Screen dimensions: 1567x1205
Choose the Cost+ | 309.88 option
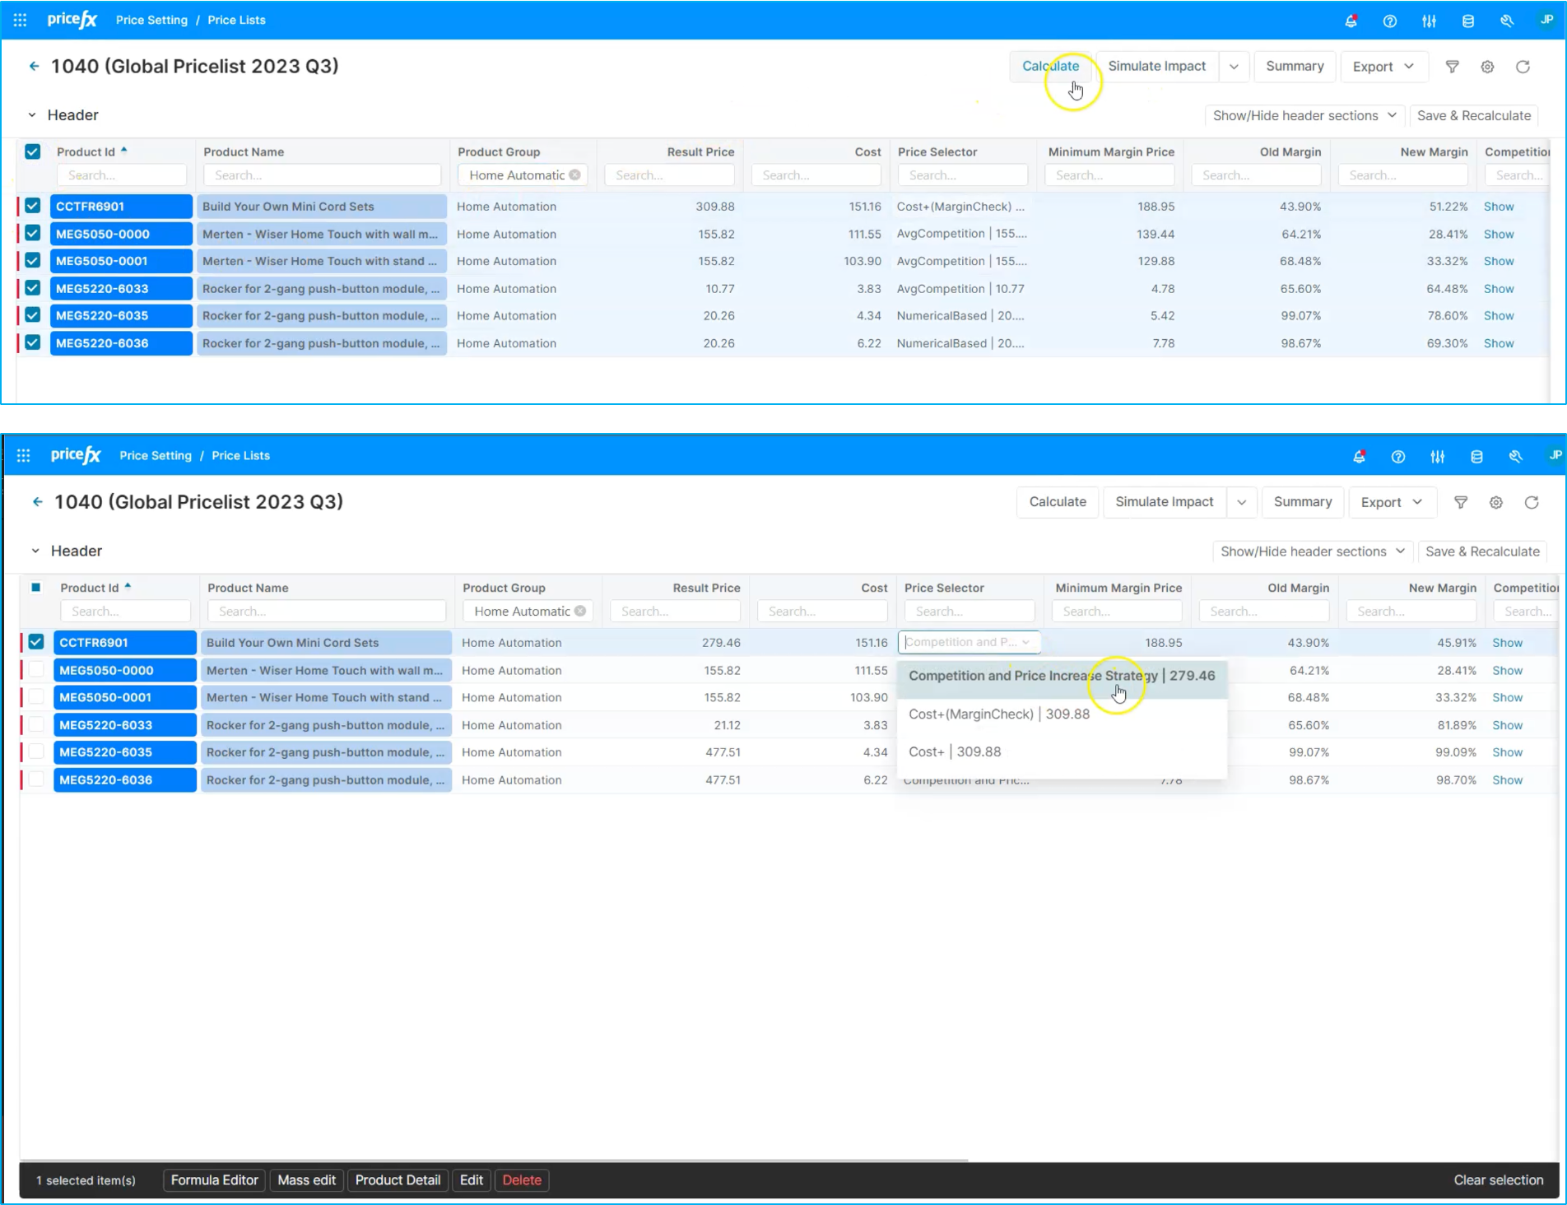(x=955, y=751)
